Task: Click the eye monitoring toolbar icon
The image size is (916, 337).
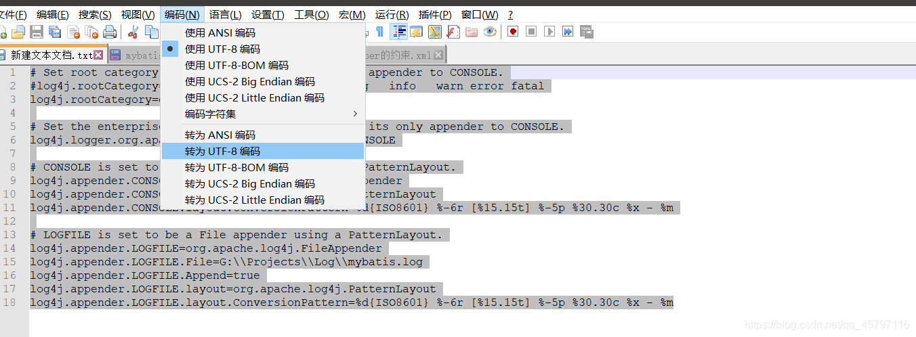Action: coord(490,31)
